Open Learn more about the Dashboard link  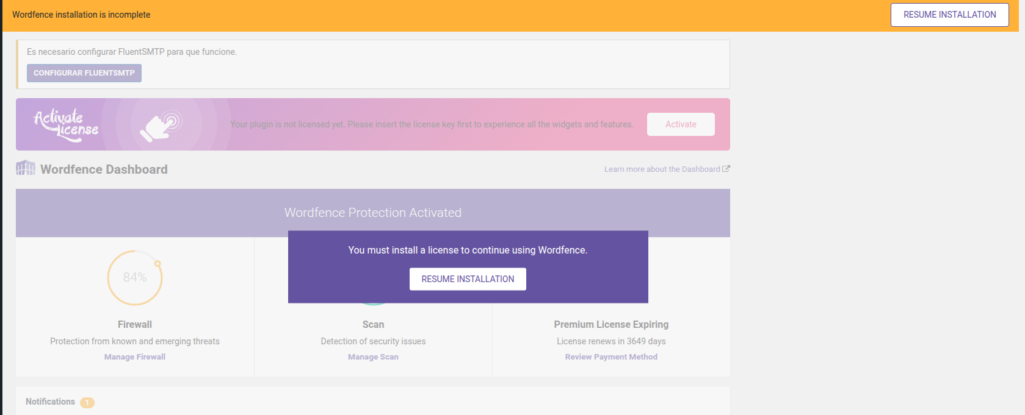point(662,169)
